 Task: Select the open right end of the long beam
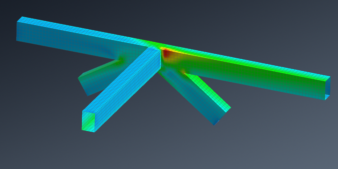(327, 88)
